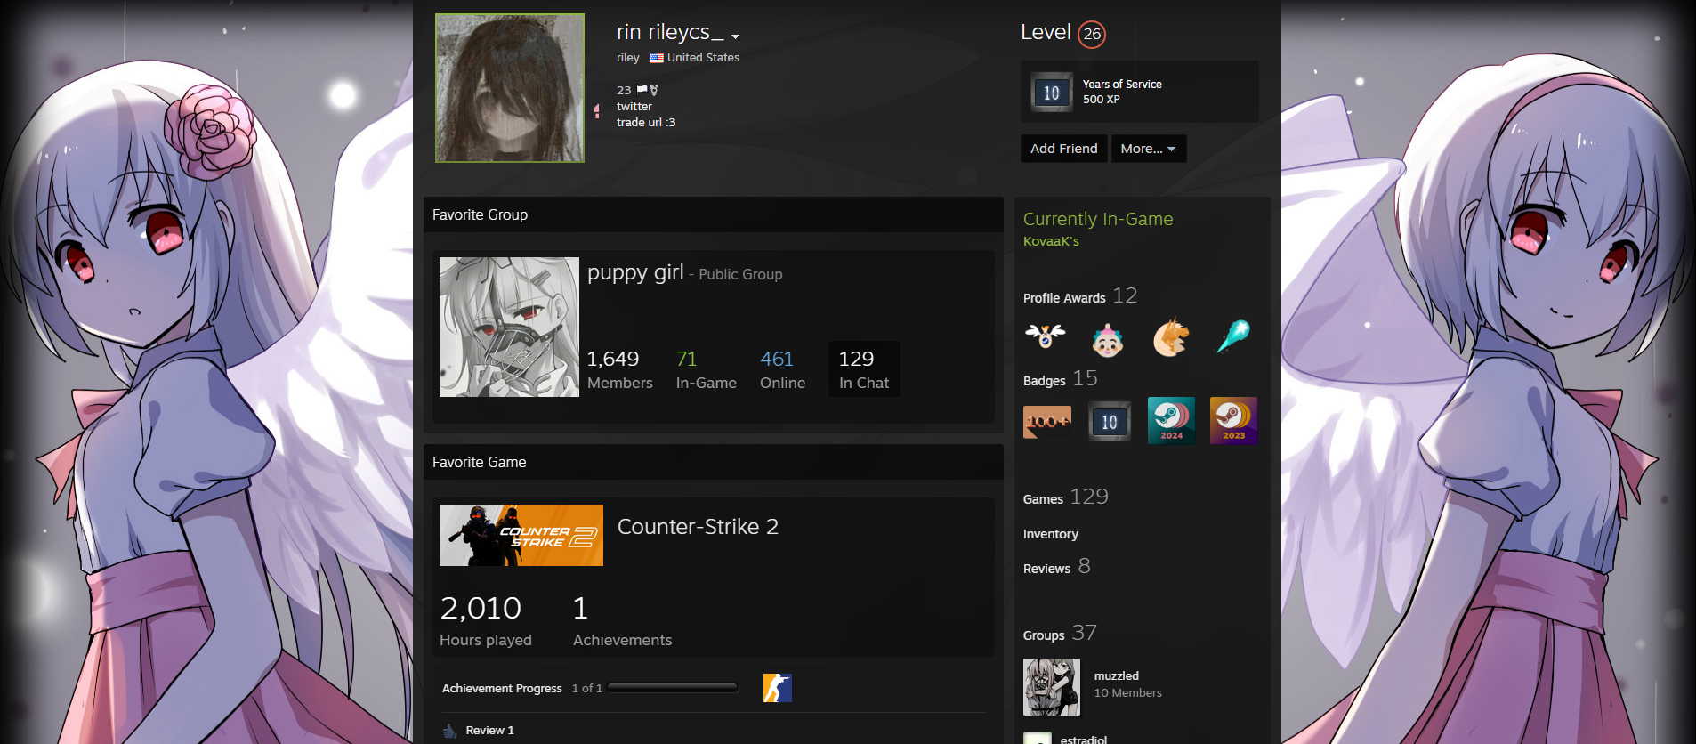Open the Reviews 8 link
The width and height of the screenshot is (1696, 744).
1056,567
